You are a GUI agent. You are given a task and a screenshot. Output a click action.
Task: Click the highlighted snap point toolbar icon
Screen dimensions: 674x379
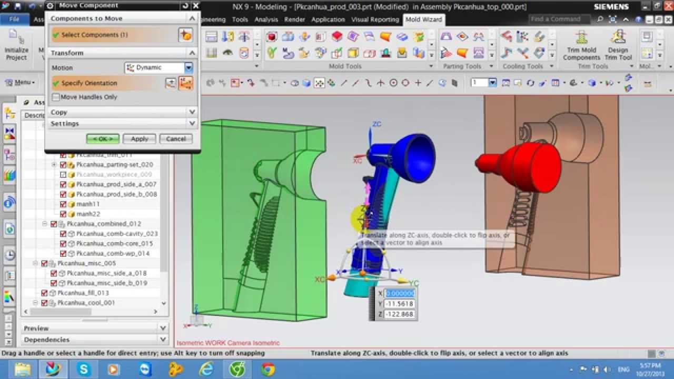[x=319, y=83]
